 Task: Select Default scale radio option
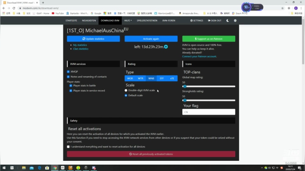tap(126, 95)
